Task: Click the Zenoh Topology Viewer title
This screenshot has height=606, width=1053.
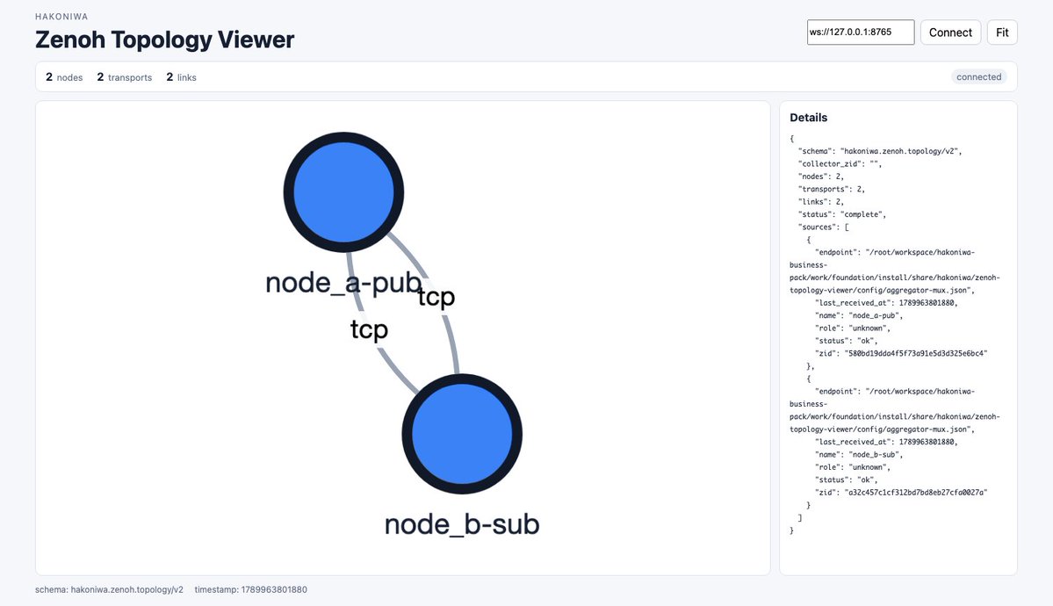Action: pyautogui.click(x=164, y=40)
